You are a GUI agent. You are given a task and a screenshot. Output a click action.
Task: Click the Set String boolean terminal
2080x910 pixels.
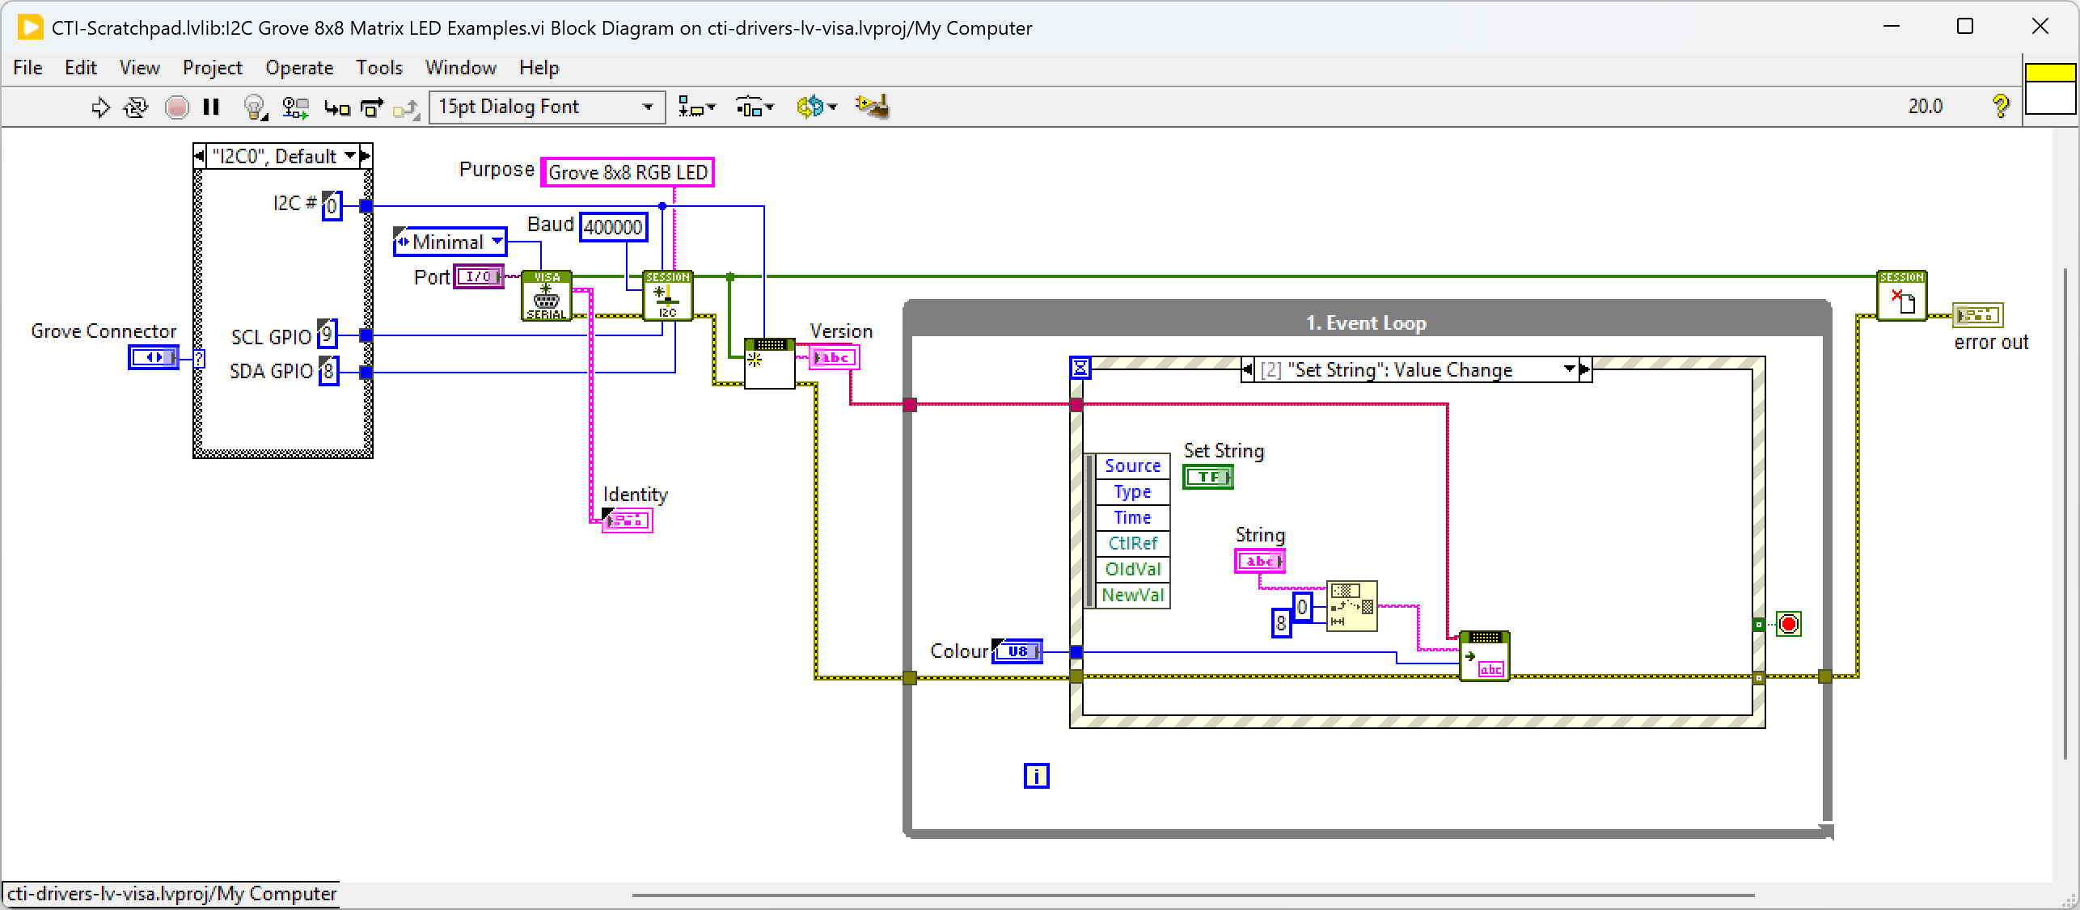[1207, 477]
